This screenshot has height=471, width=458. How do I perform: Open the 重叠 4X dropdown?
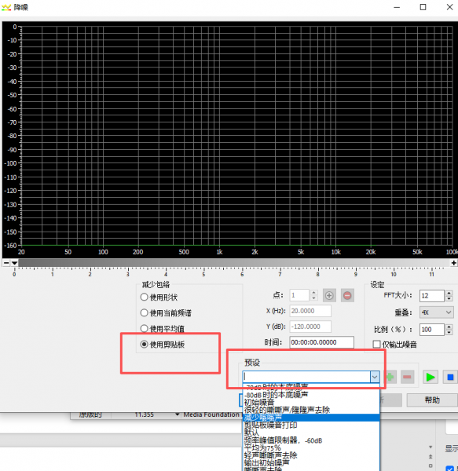[436, 312]
